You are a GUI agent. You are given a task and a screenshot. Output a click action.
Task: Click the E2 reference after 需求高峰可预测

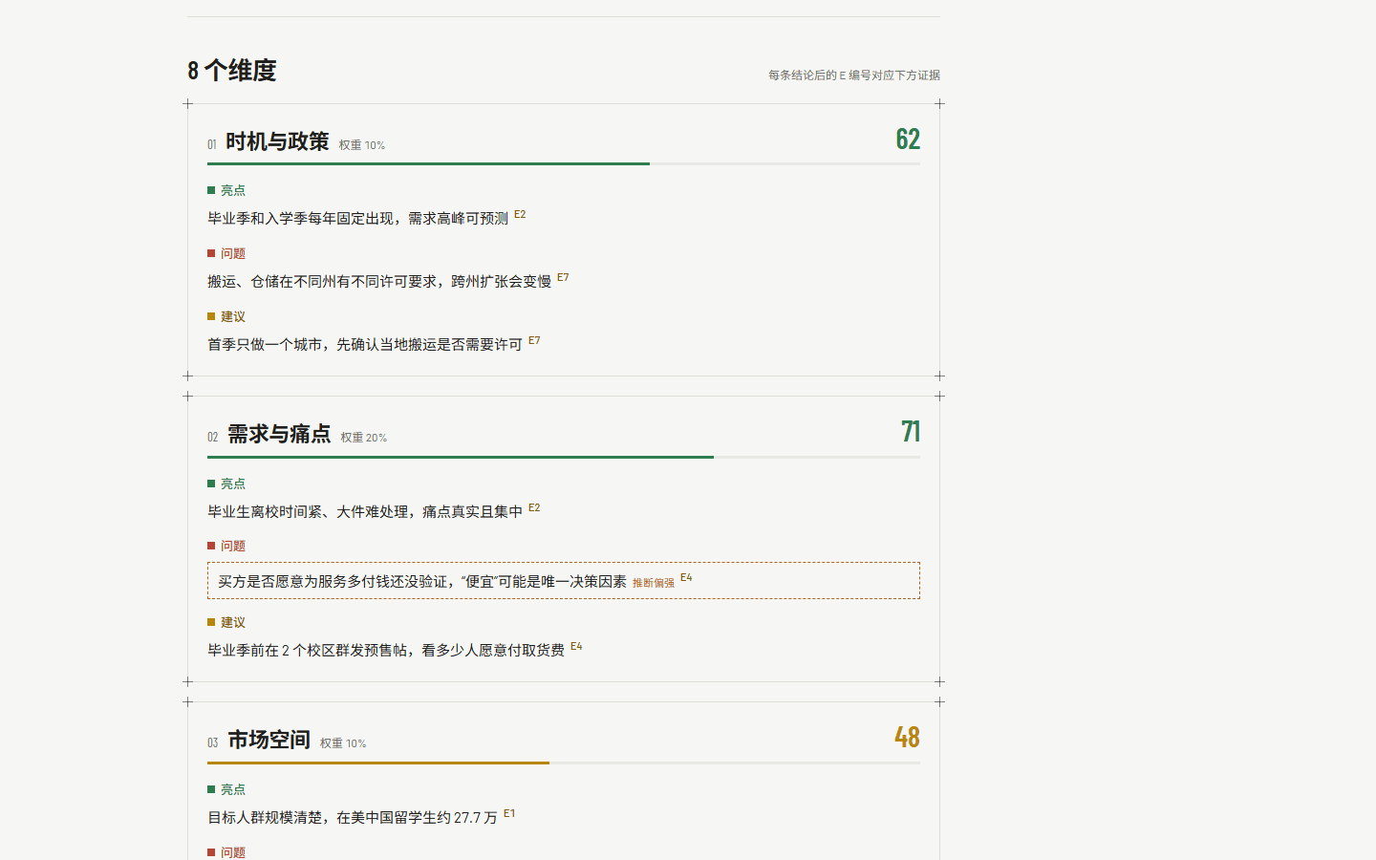[520, 214]
